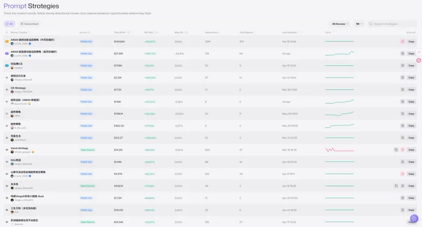Click the subscribe icon in the $143.85 row
This screenshot has width=422, height=227.
tap(403, 210)
